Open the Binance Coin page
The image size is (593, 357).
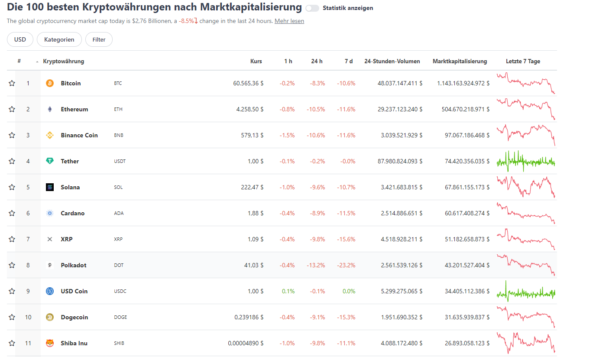[x=79, y=135]
